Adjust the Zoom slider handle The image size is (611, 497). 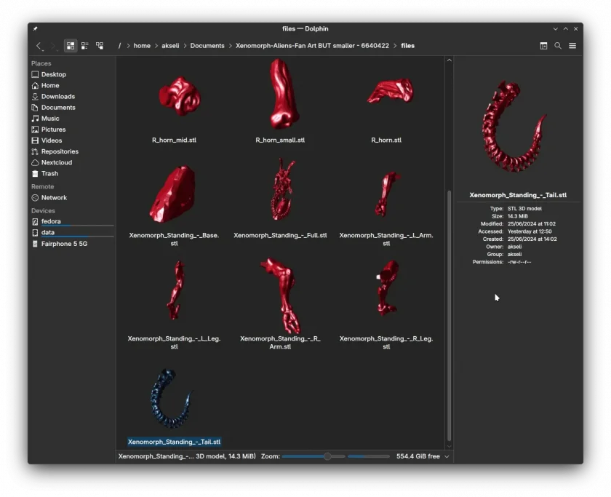coord(327,456)
